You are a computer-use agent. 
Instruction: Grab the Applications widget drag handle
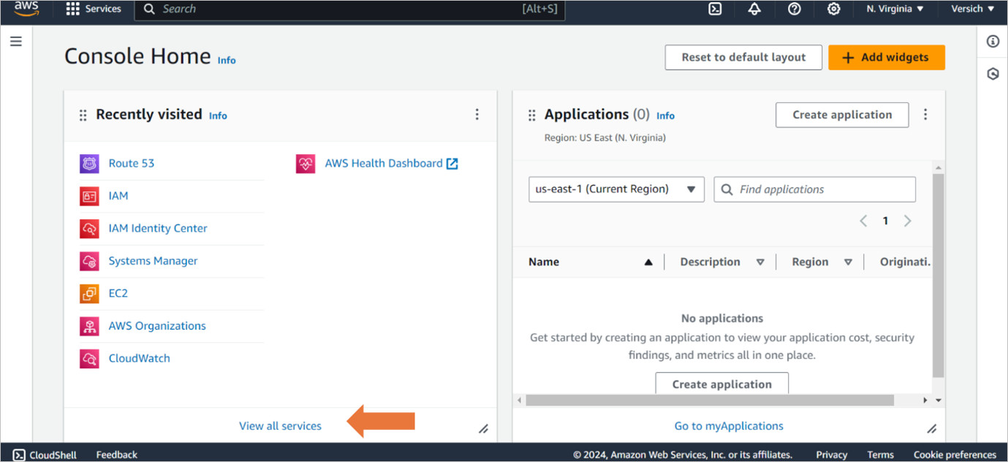531,115
